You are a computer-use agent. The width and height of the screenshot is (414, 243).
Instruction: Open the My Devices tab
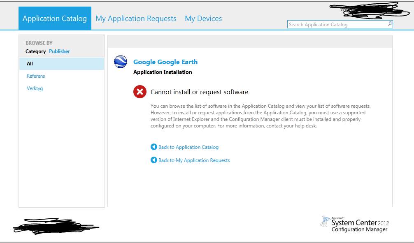point(203,19)
